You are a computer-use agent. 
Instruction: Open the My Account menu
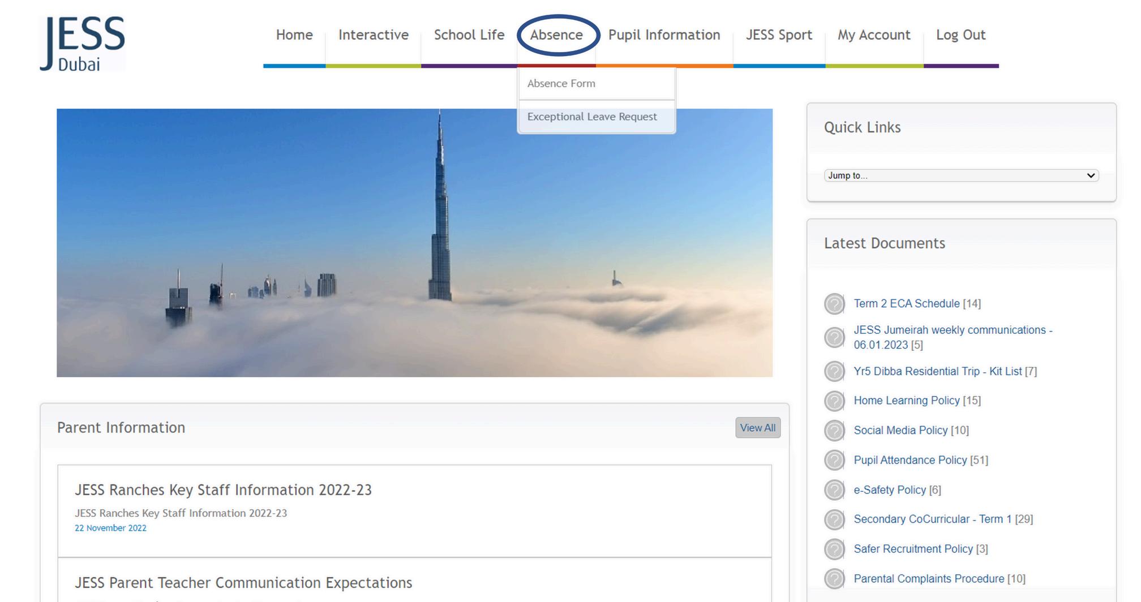874,35
